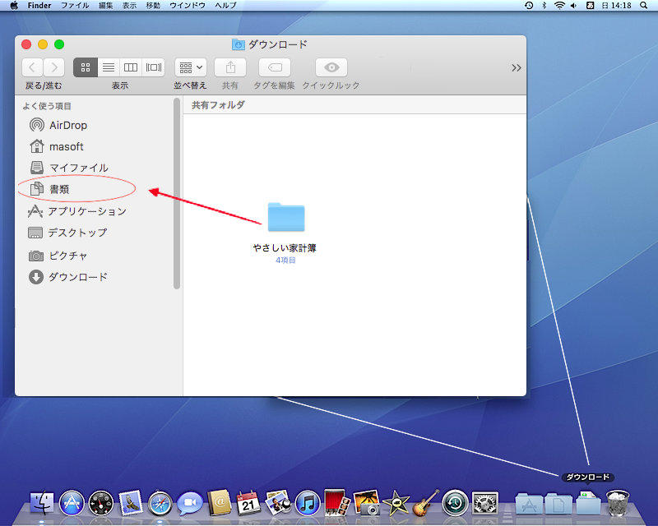This screenshot has height=526, width=658.
Task: Select the やさしい家計簿 folder icon
Action: (286, 217)
